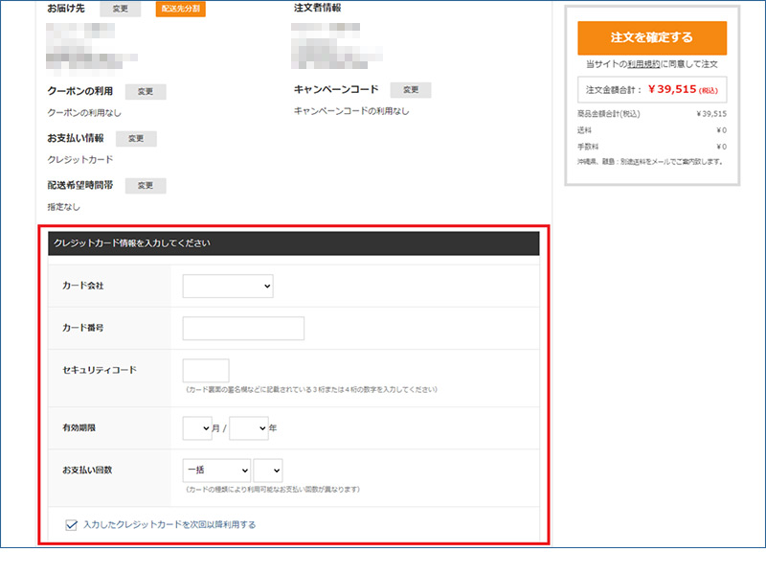Click inside the カード番号 input field
Image resolution: width=766 pixels, height=575 pixels.
240,328
